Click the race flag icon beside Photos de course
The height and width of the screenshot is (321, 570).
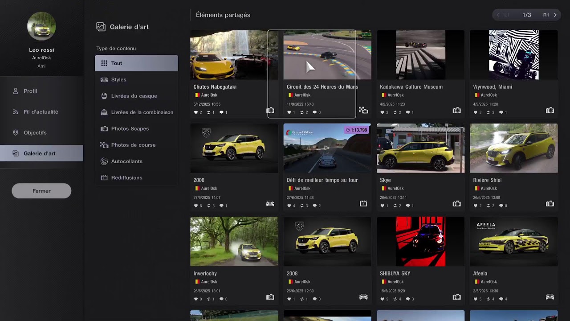(104, 145)
